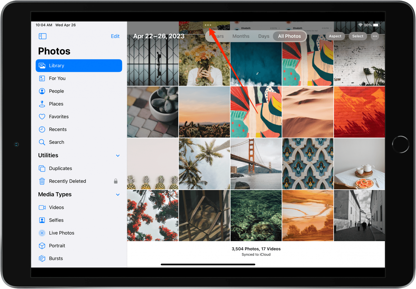Open the Search magnifier in sidebar

coord(42,142)
